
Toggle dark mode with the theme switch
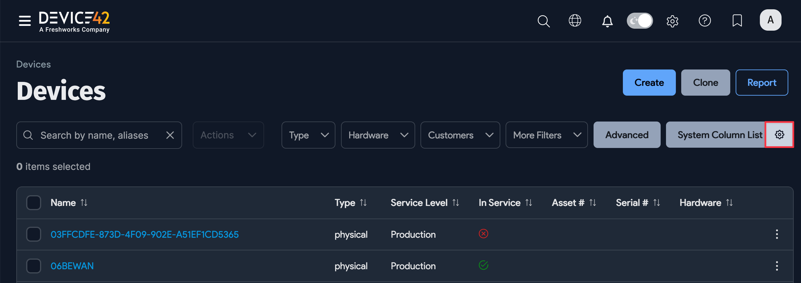(640, 21)
